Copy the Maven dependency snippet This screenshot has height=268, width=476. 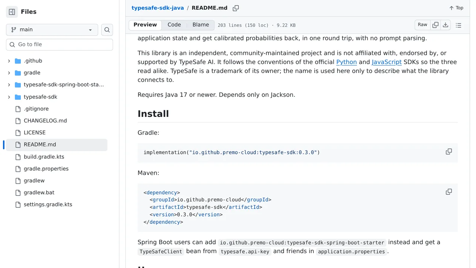[x=449, y=192]
